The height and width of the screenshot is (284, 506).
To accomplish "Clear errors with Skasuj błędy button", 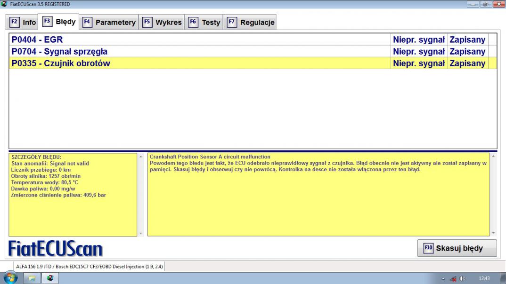I will click(457, 248).
